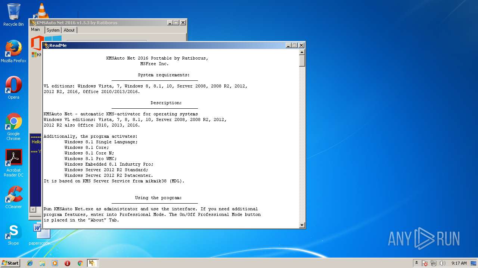
Task: Show hidden system tray icons
Action: (x=416, y=263)
